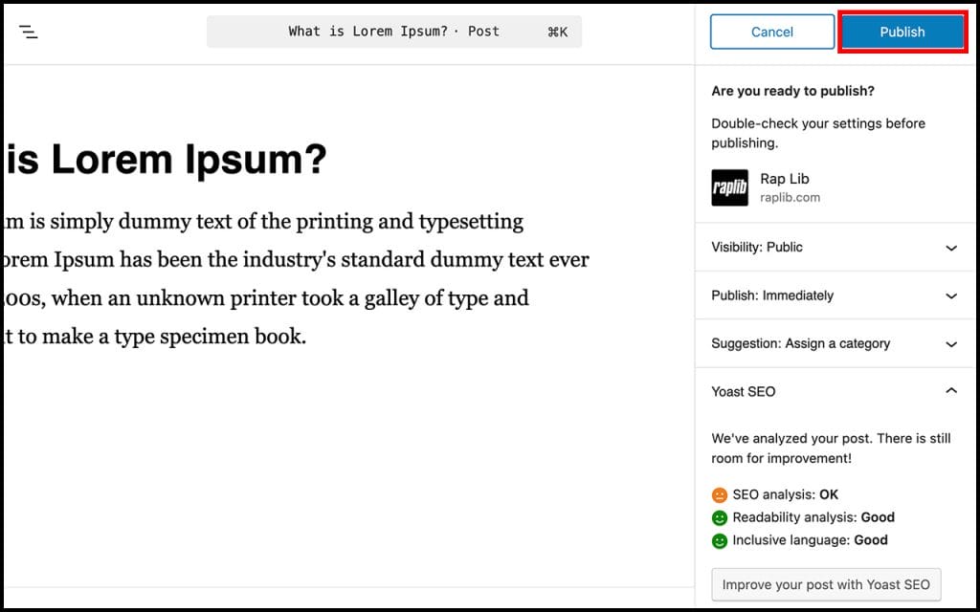This screenshot has width=980, height=612.
Task: Click Improve your post with Yoast SEO
Action: 826,584
